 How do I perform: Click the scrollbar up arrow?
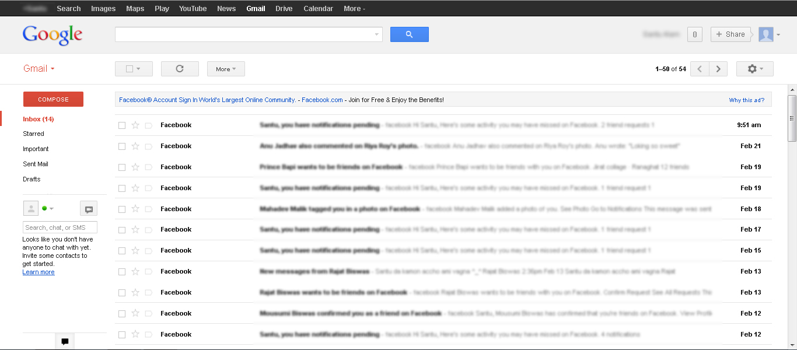click(792, 90)
